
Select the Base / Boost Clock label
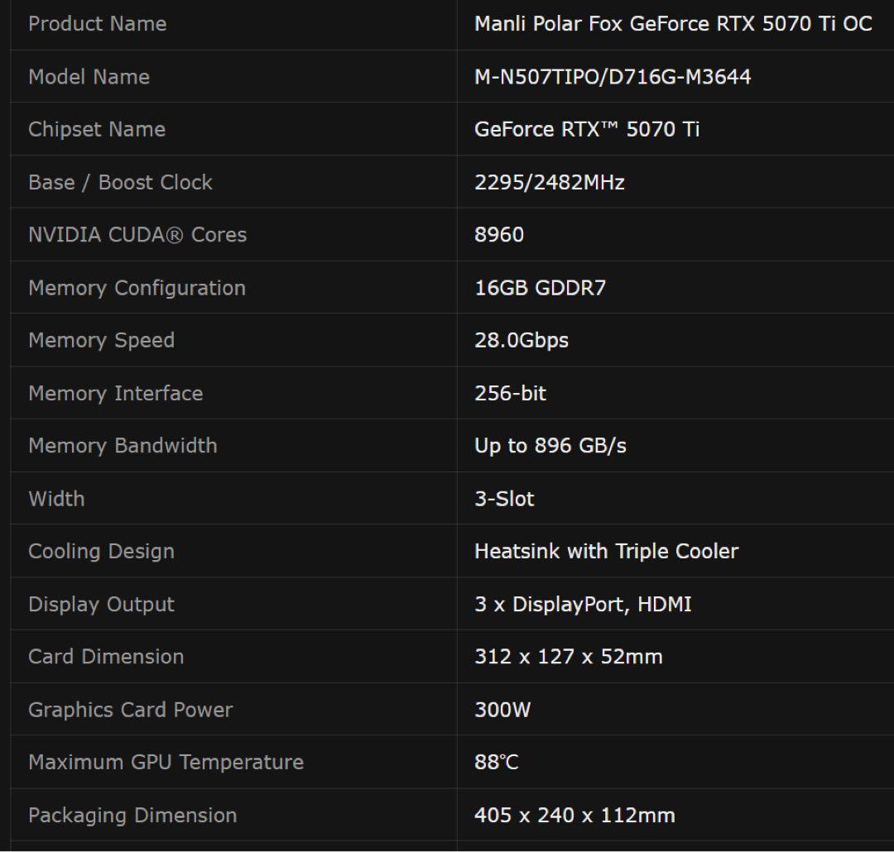pos(120,182)
